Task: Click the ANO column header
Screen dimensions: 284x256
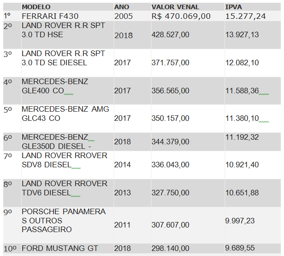Action: click(x=122, y=7)
